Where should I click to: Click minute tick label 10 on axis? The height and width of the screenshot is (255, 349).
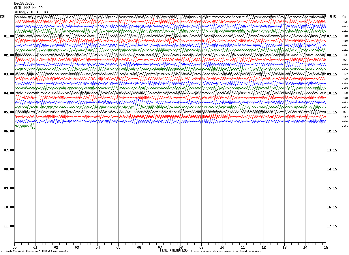click(222, 247)
